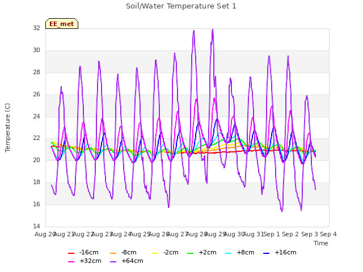
Task: Click the 22 y-axis tick label
Action: click(x=36, y=138)
